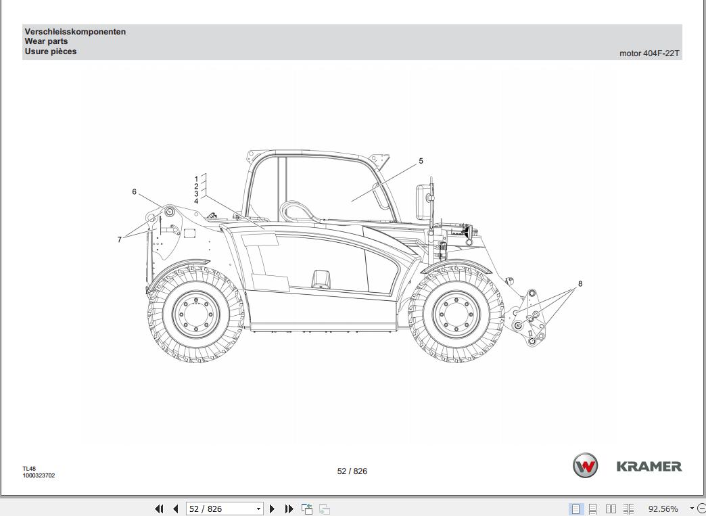This screenshot has width=706, height=516.
Task: Select the continuous facing pages layout icon
Action: click(x=629, y=508)
